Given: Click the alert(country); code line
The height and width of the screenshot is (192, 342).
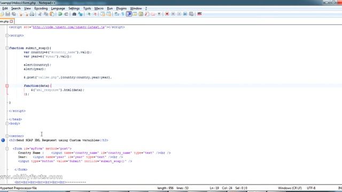Looking at the screenshot, I should [x=37, y=65].
